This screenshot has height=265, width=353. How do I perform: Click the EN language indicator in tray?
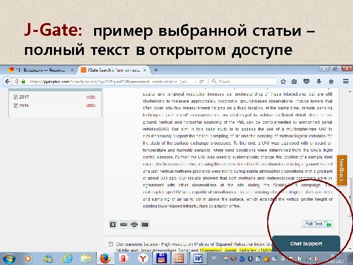(x=214, y=258)
